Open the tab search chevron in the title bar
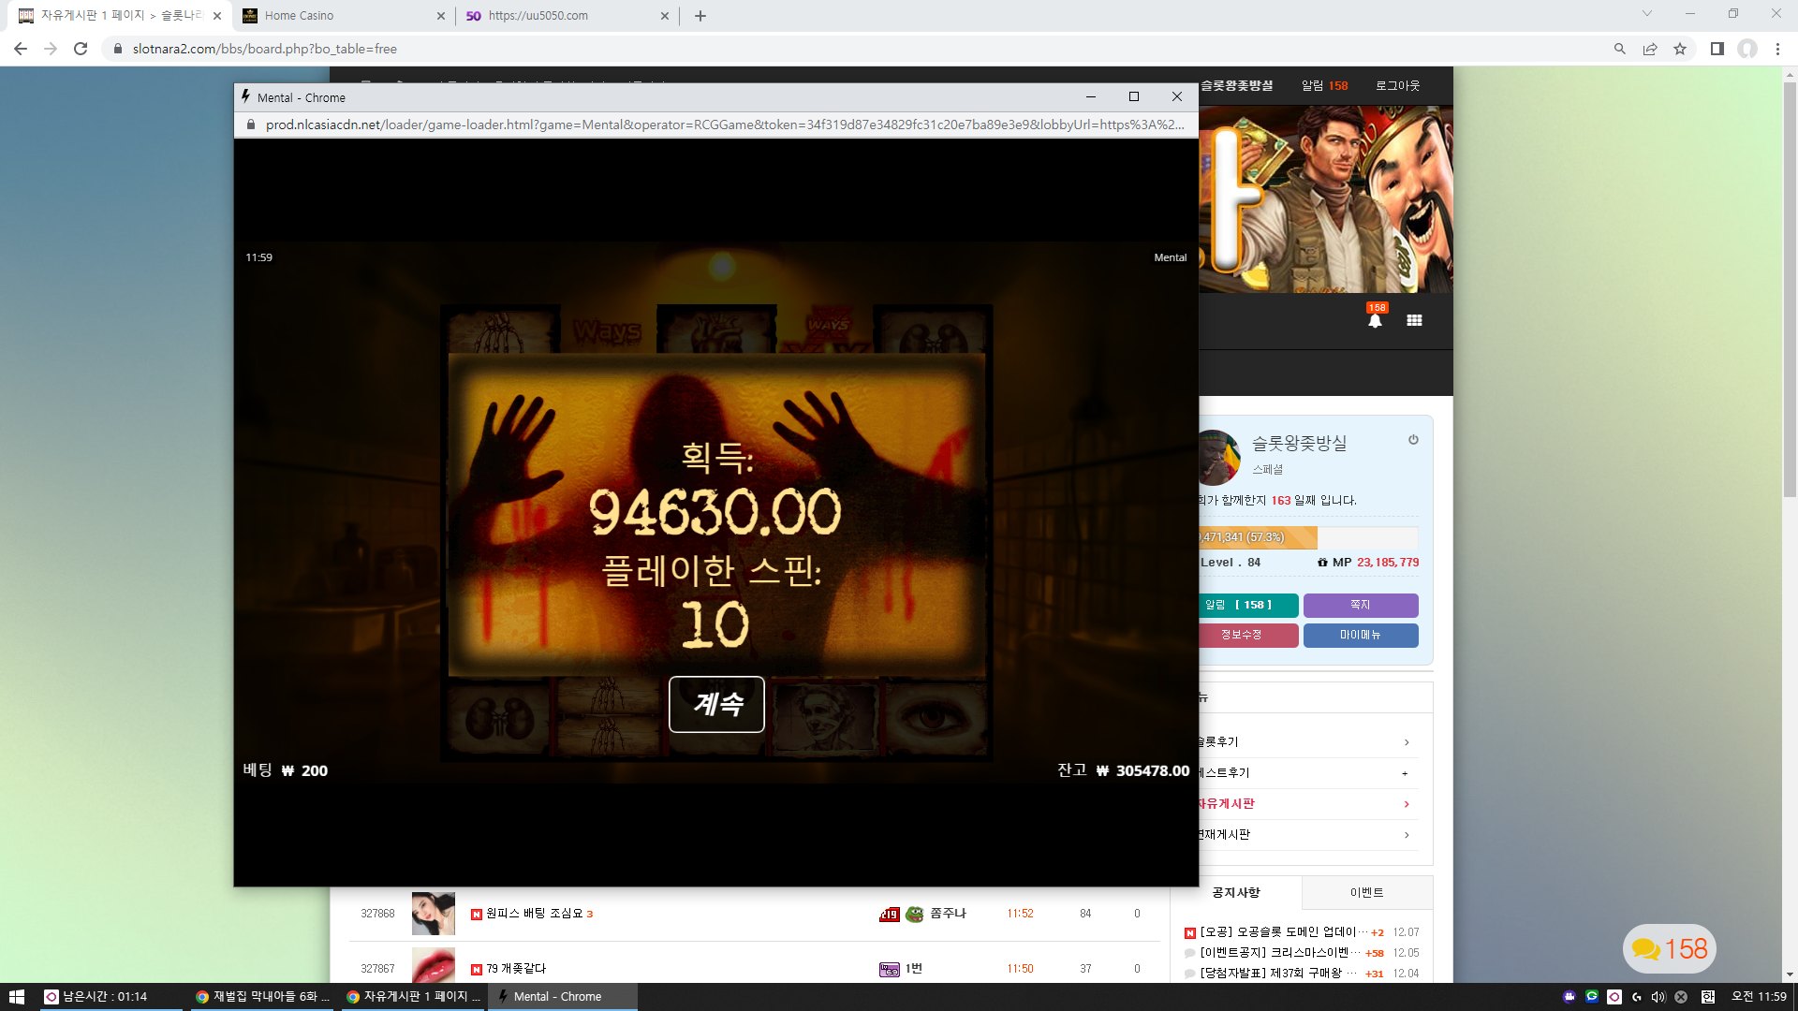 1647,14
